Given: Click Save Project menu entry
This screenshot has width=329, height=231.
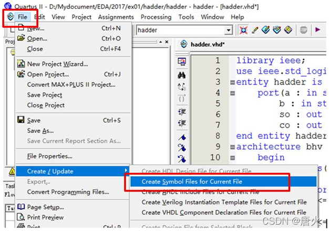Looking at the screenshot, I should click(74, 95).
